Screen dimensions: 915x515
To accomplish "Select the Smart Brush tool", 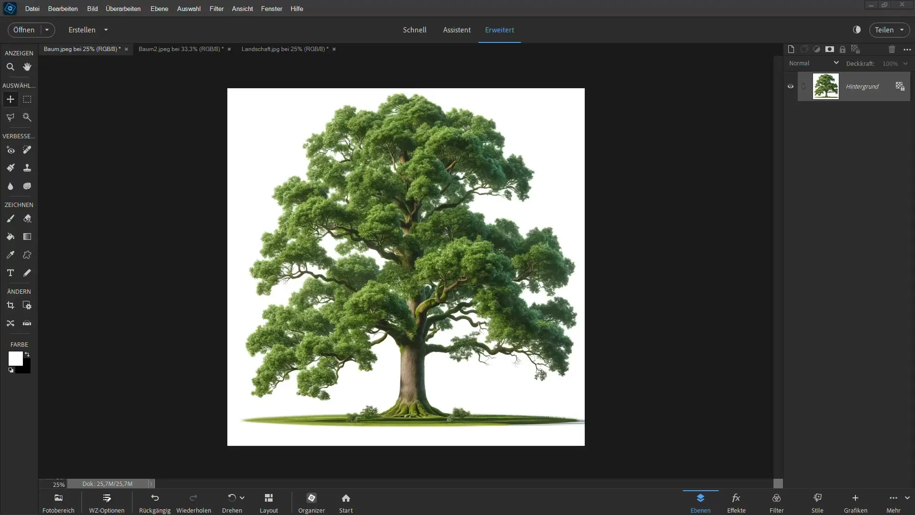I will [10, 168].
